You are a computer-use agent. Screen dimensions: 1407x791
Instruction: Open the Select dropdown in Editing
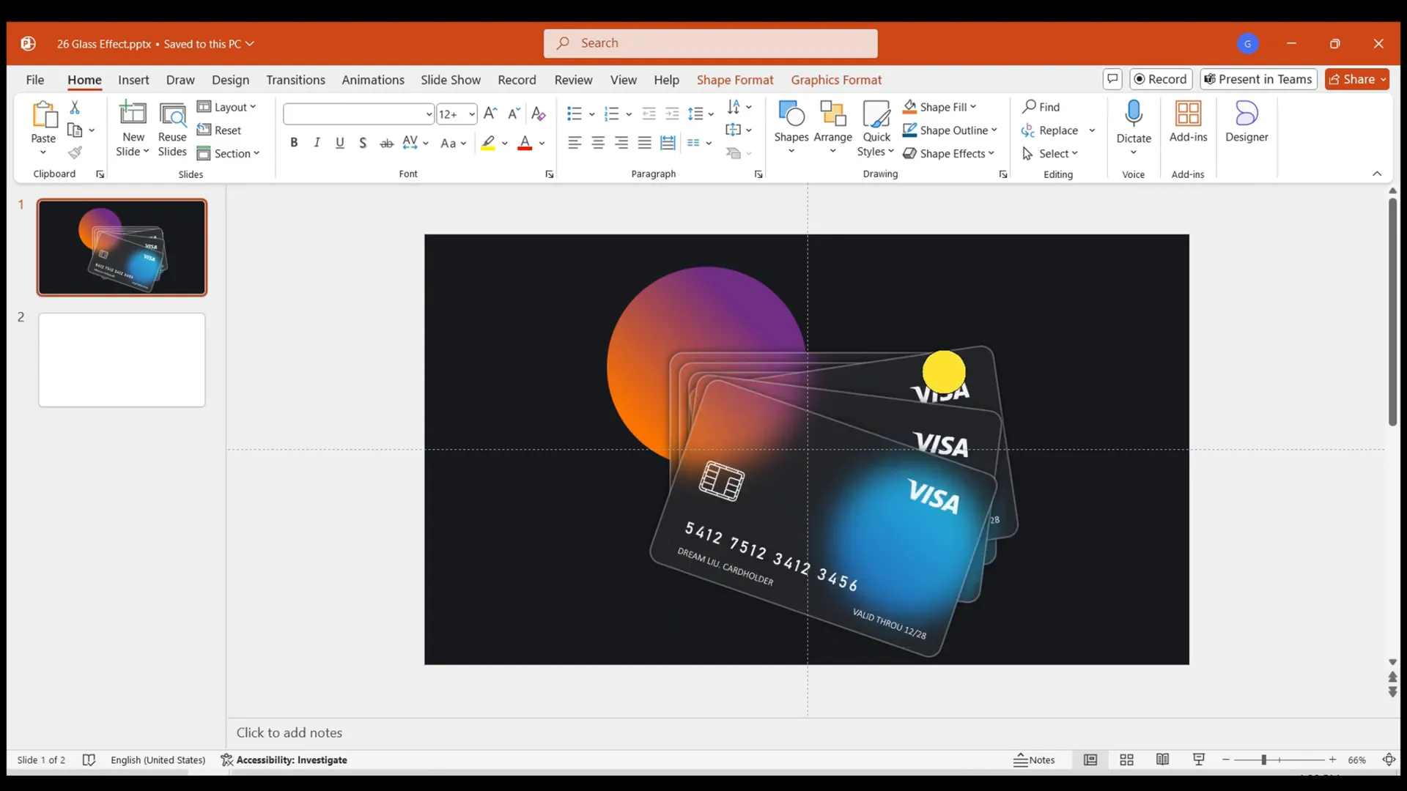[x=1050, y=153]
